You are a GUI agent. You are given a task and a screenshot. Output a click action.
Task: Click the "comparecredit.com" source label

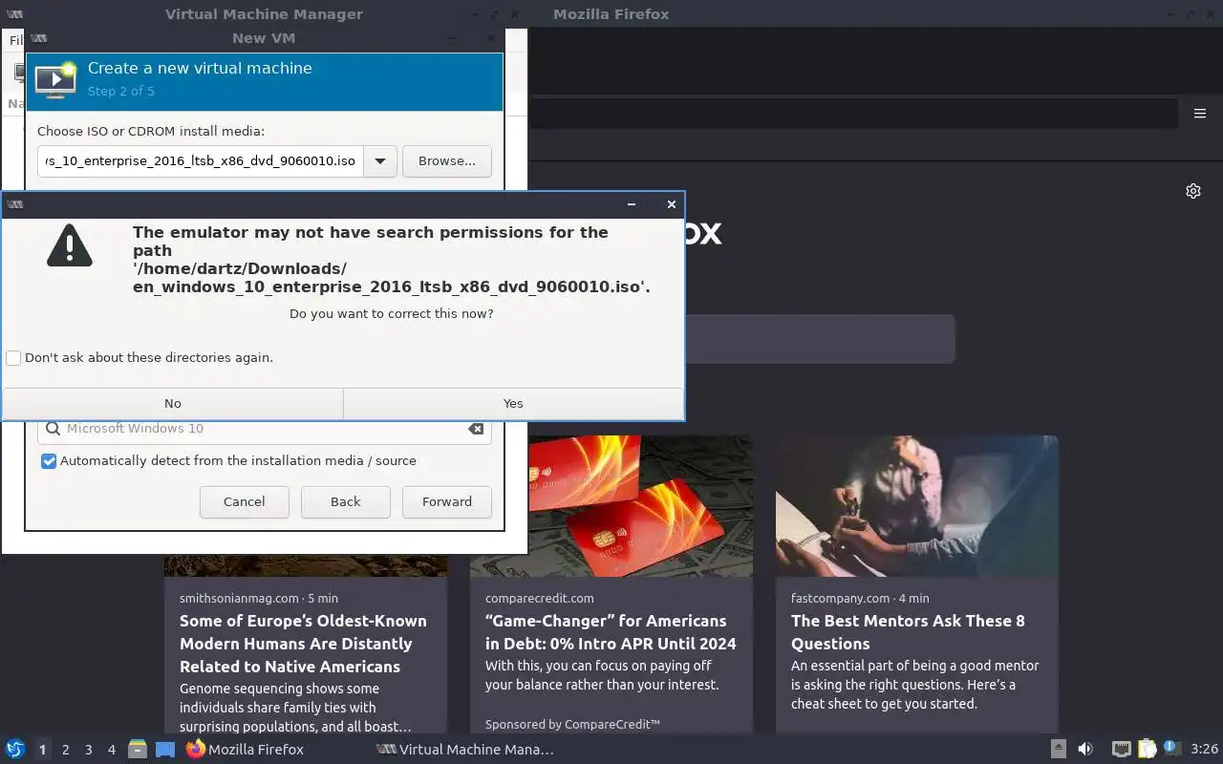click(540, 599)
